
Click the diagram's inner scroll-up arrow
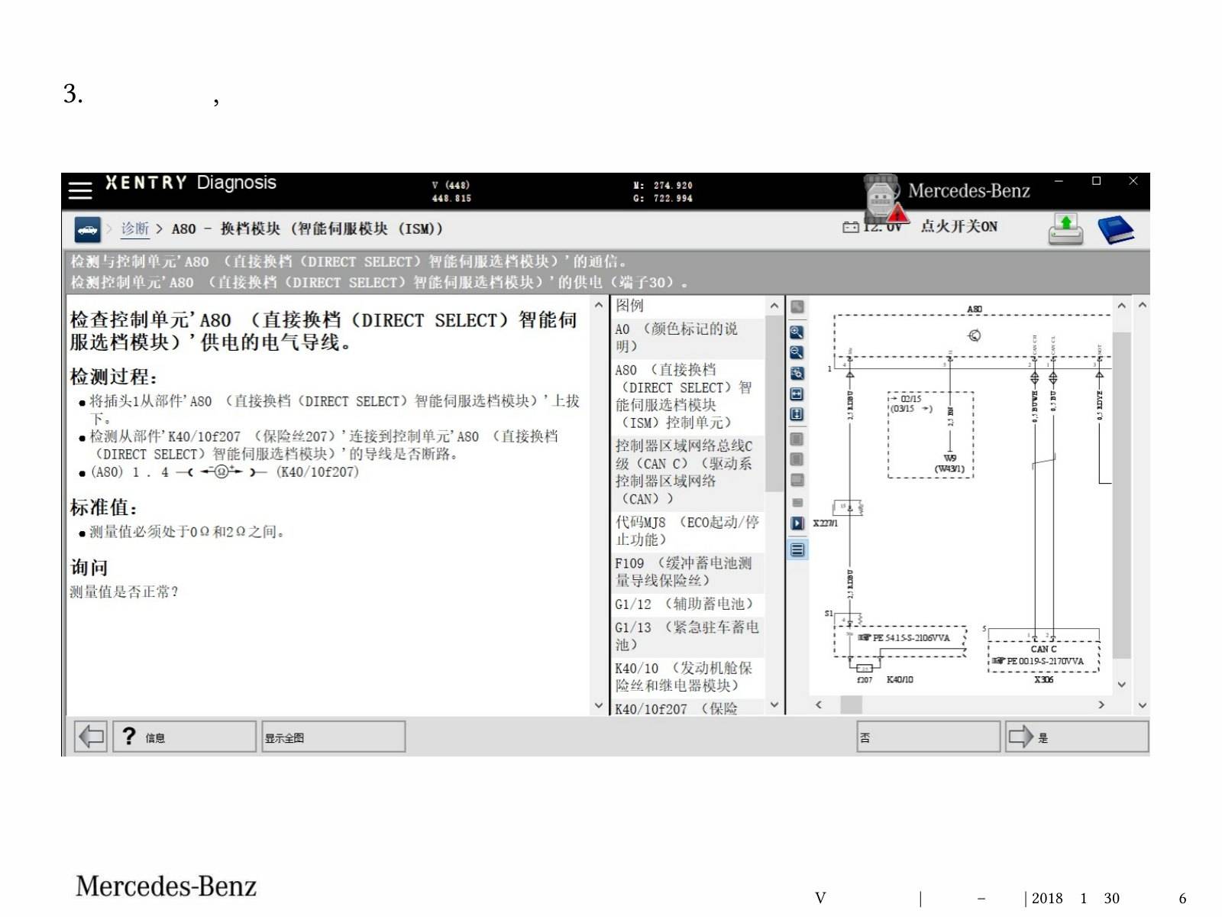[1121, 306]
